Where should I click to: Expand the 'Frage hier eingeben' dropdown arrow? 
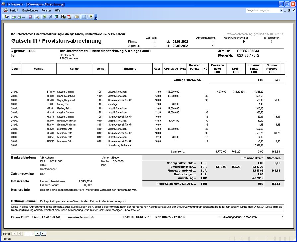point(281,10)
